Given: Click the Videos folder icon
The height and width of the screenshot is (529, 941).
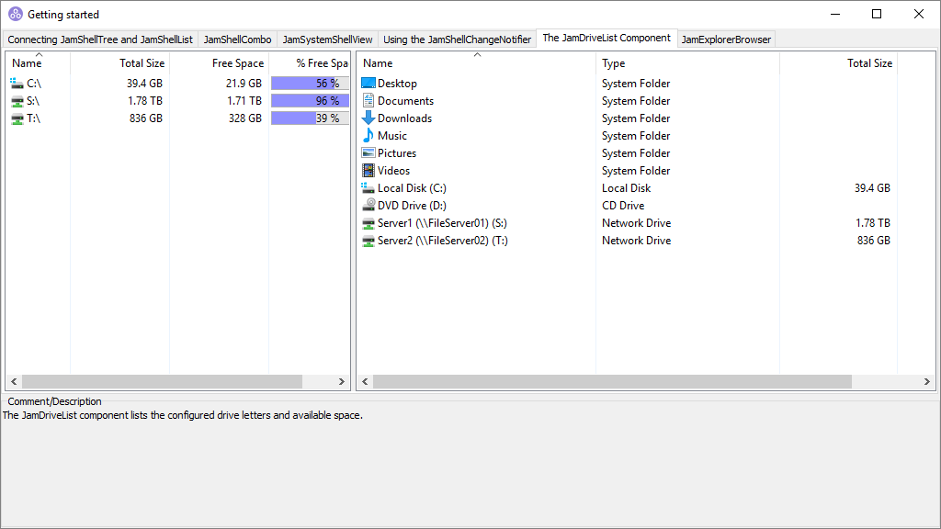Looking at the screenshot, I should [x=368, y=170].
